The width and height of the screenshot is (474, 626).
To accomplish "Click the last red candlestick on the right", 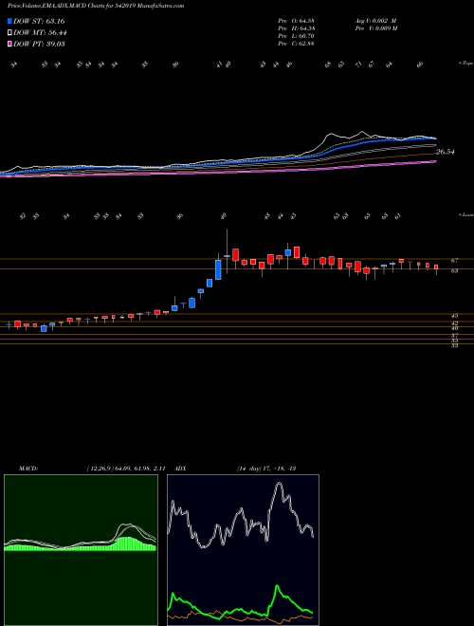I will coord(436,267).
